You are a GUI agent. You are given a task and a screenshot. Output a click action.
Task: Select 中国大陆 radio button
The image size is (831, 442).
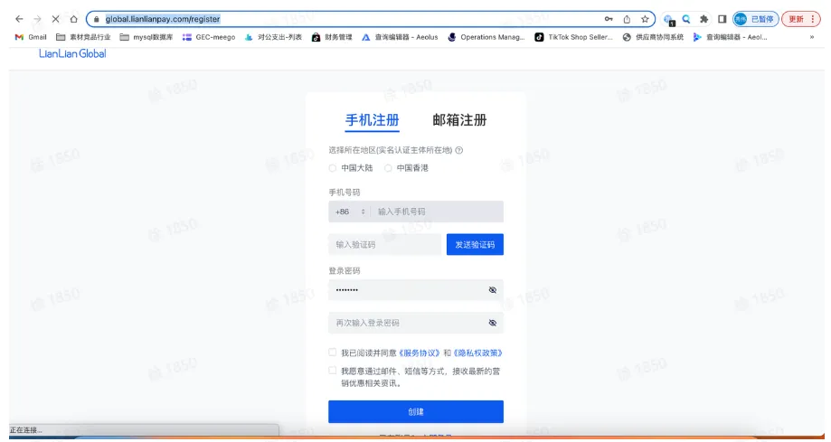(332, 168)
